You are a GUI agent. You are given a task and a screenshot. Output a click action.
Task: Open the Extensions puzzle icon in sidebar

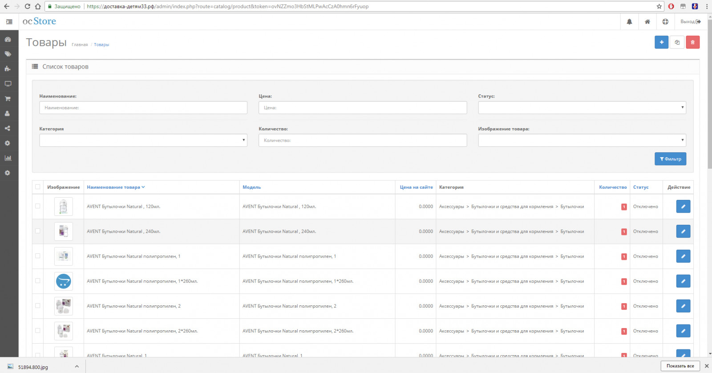tap(8, 69)
